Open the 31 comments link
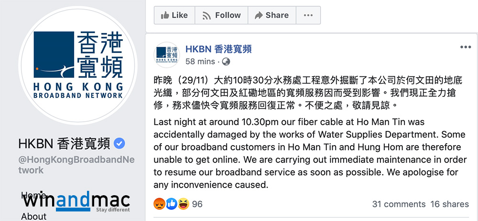This screenshot has height=221, width=478. point(399,204)
